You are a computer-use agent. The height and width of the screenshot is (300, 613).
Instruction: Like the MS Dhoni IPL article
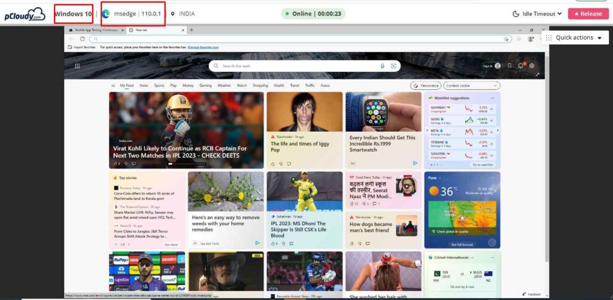tap(273, 243)
